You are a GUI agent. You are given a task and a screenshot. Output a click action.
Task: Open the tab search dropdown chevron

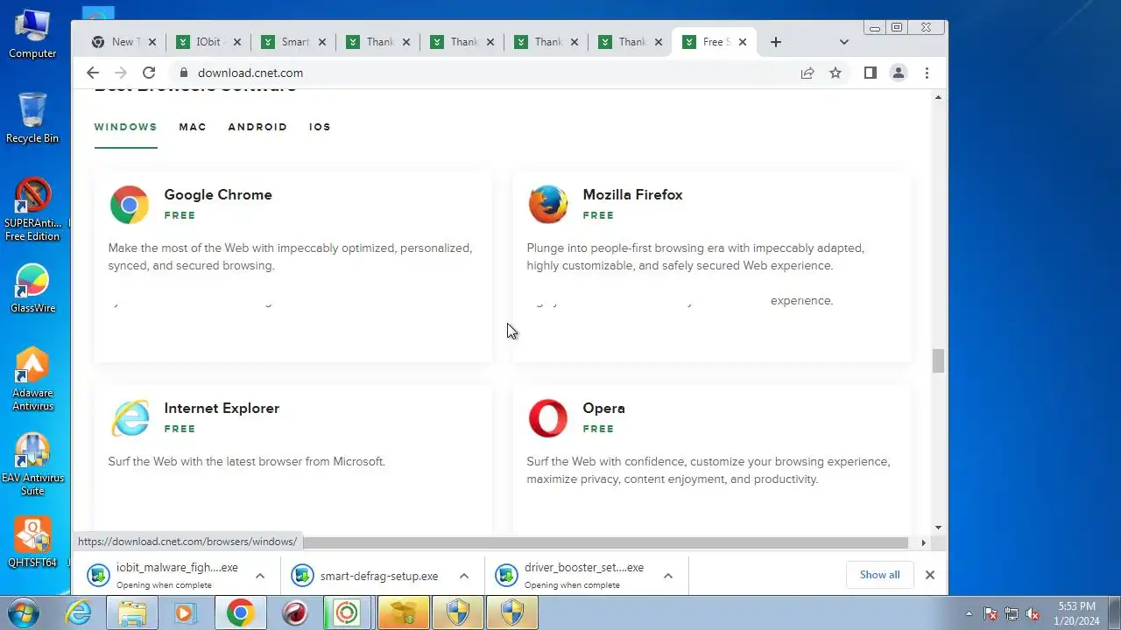pyautogui.click(x=843, y=41)
